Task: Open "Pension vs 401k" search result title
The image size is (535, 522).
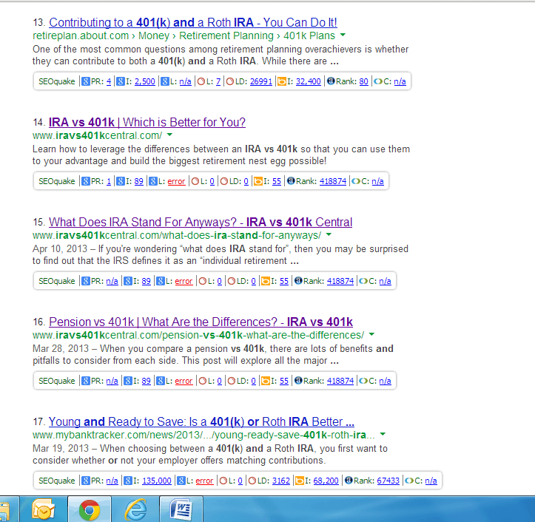Action: pos(200,322)
